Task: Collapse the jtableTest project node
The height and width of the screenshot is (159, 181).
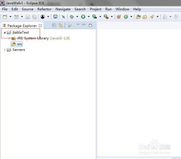Action: pyautogui.click(x=5, y=33)
